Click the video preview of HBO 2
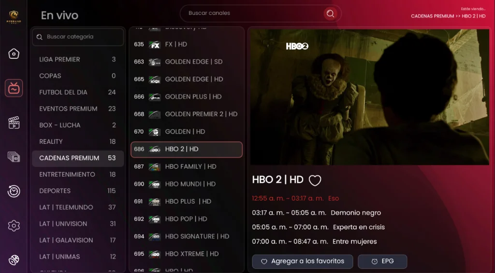Image resolution: width=495 pixels, height=273 pixels. pos(370,97)
